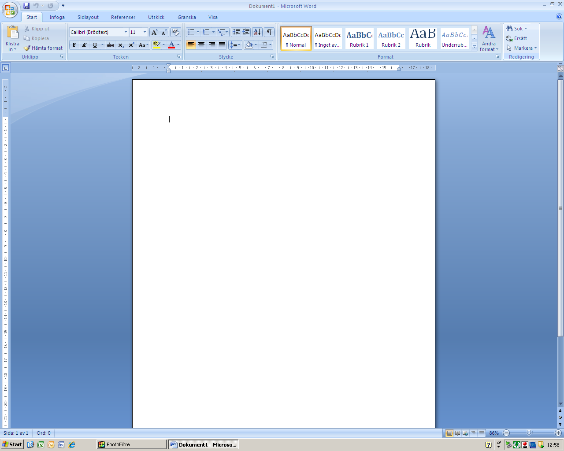Clear formatting with eraser icon
This screenshot has width=564, height=451.
pyautogui.click(x=176, y=32)
